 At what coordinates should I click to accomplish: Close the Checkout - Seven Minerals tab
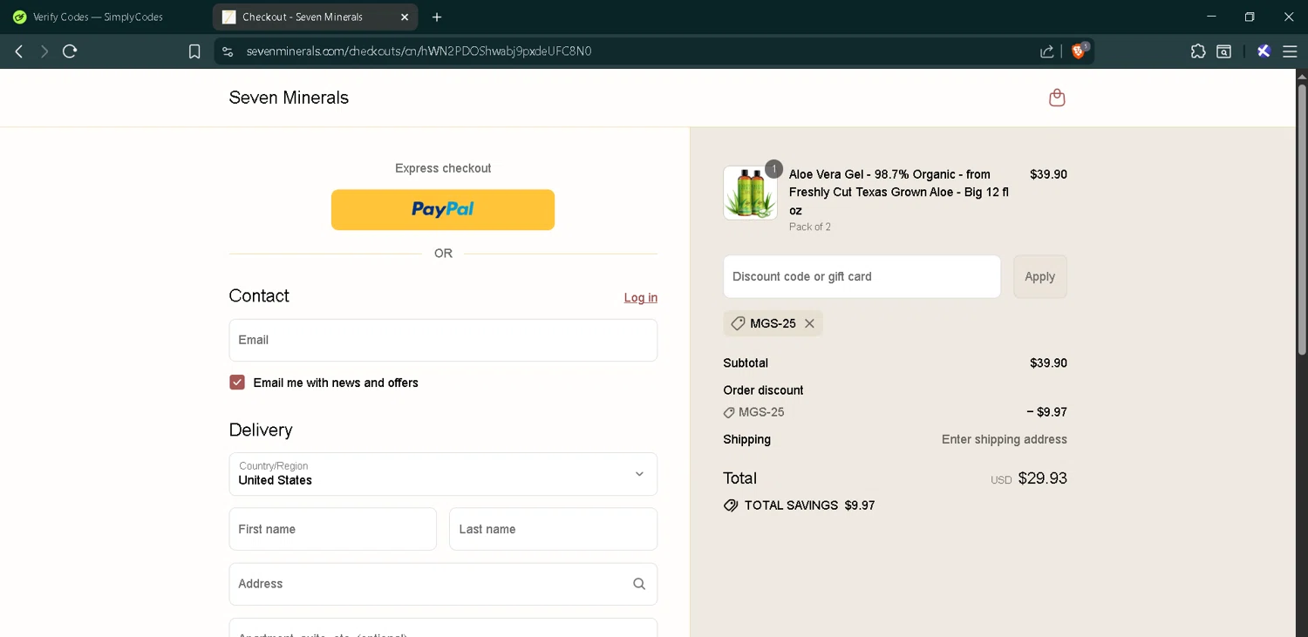[405, 17]
